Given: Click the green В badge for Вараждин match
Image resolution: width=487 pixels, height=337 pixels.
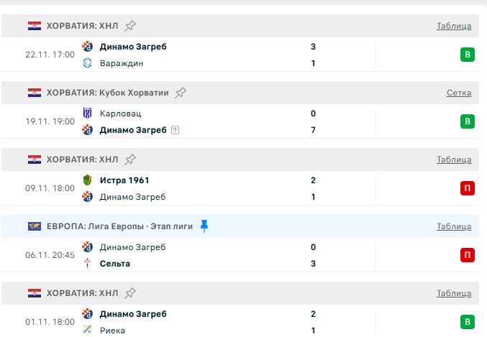Looking at the screenshot, I should click(468, 55).
